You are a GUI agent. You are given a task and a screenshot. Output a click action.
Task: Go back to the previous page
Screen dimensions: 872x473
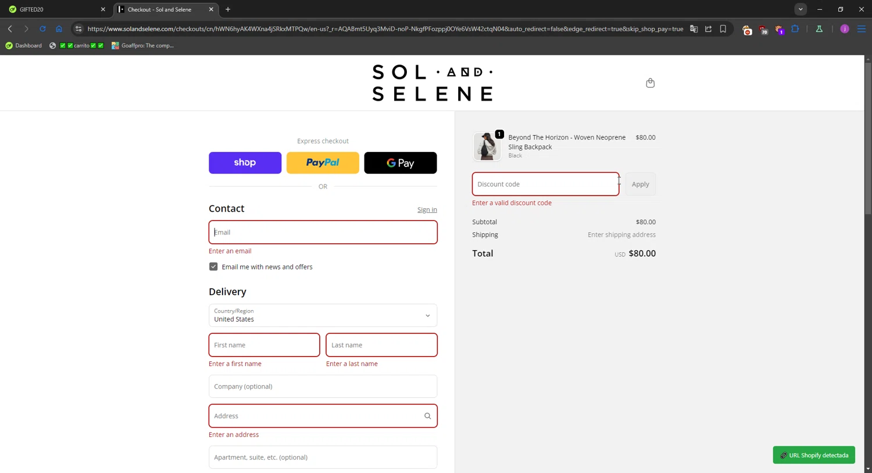pos(10,29)
